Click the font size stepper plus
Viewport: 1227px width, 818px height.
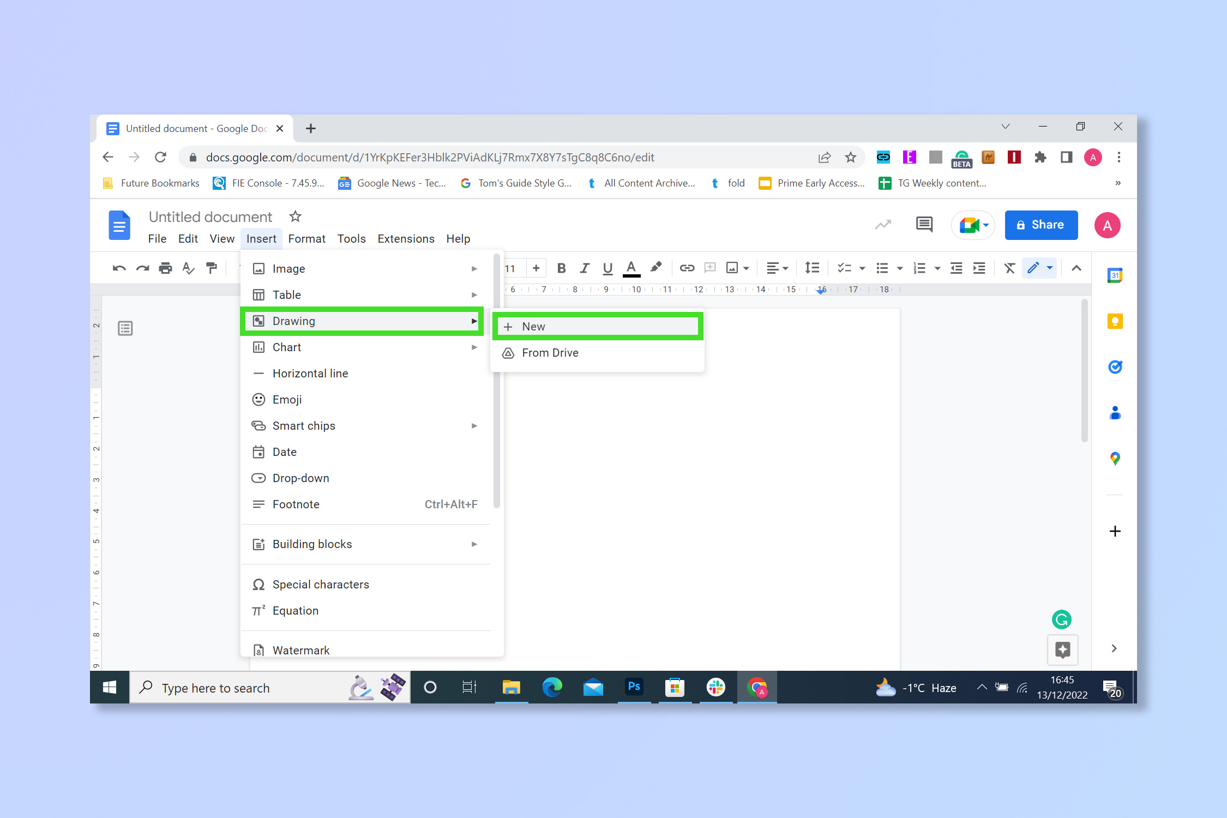coord(537,268)
